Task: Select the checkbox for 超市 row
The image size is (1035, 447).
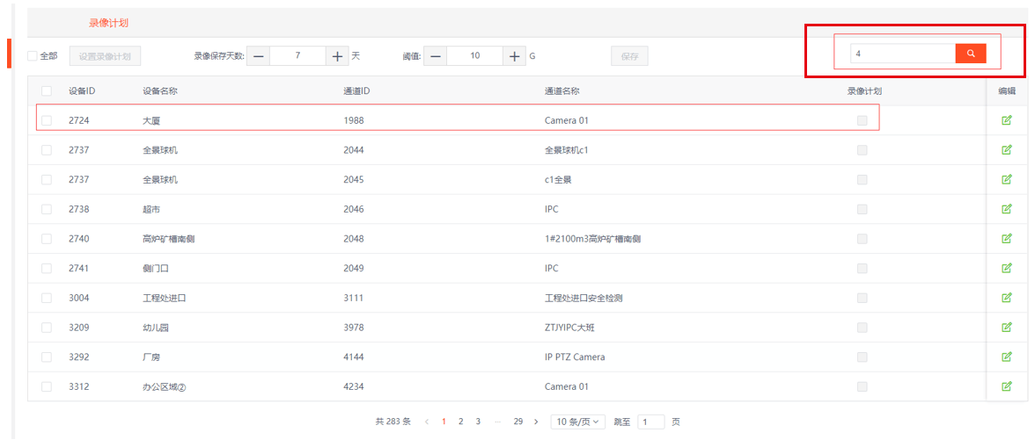Action: pos(46,209)
